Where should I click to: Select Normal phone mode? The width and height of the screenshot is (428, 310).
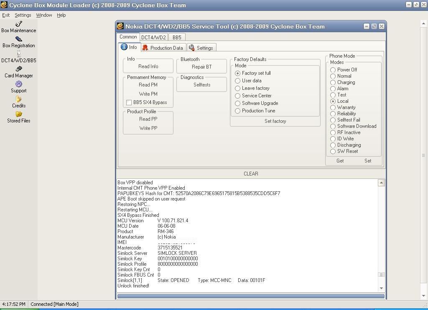(333, 76)
